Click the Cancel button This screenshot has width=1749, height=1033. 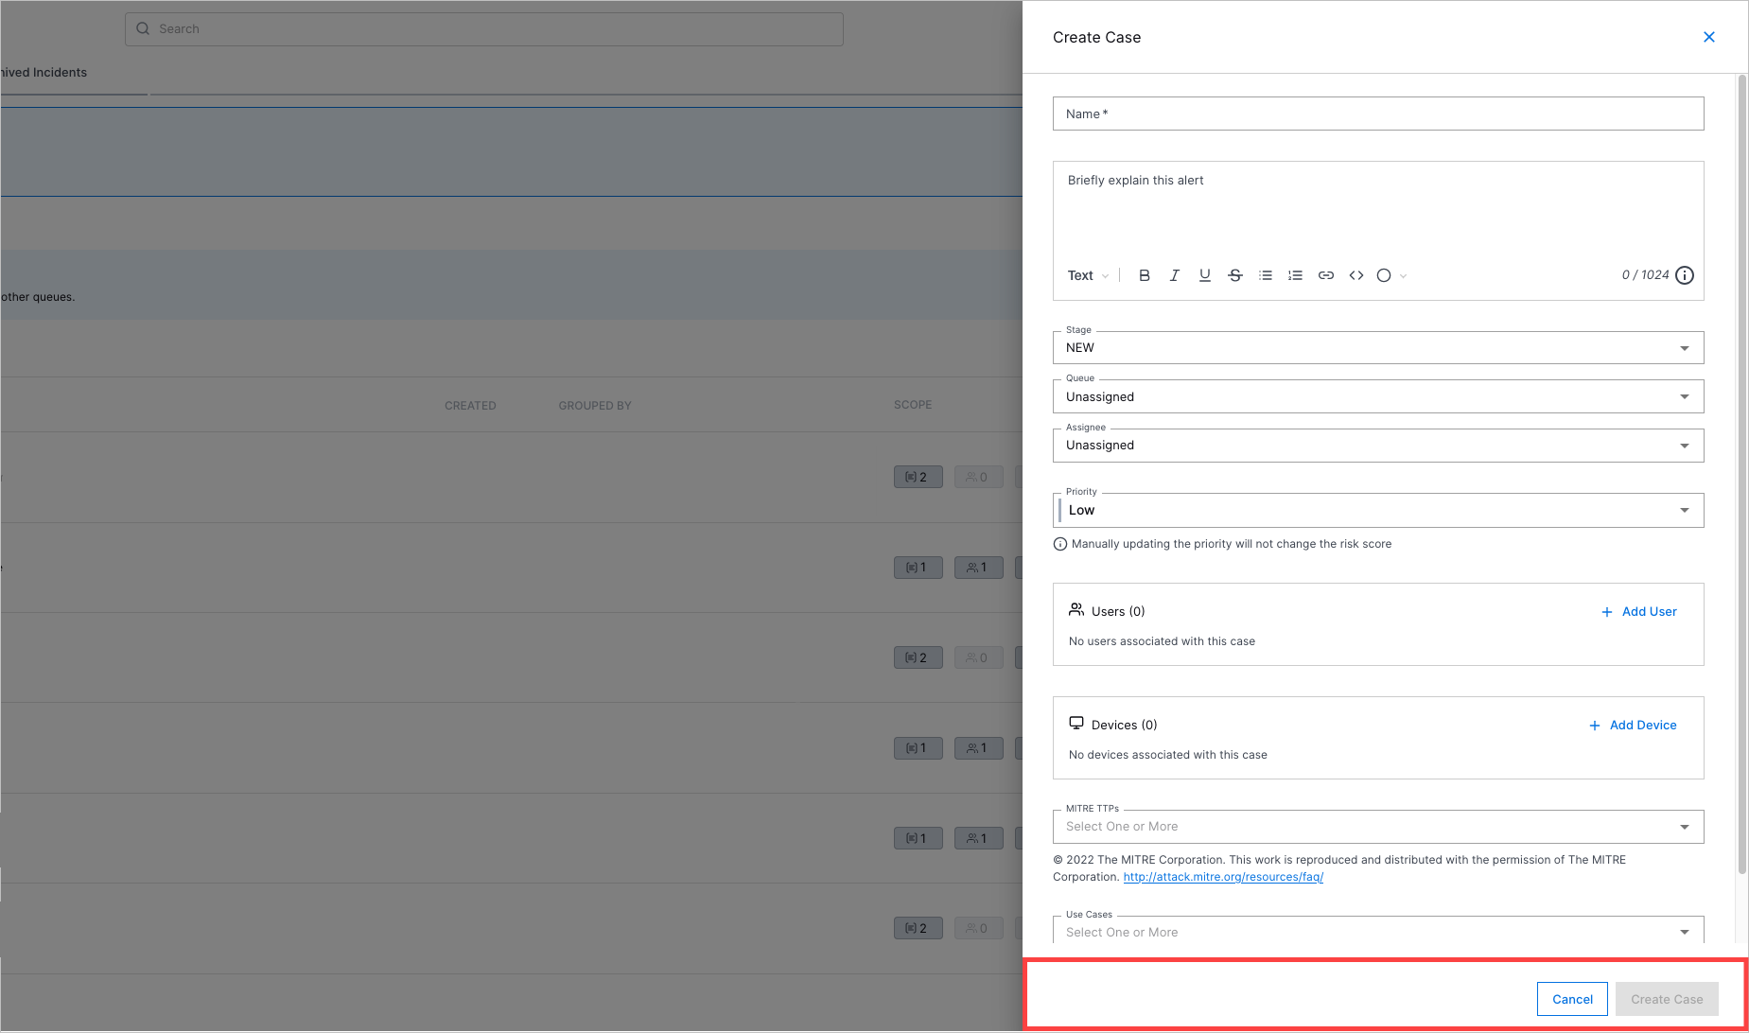coord(1572,999)
